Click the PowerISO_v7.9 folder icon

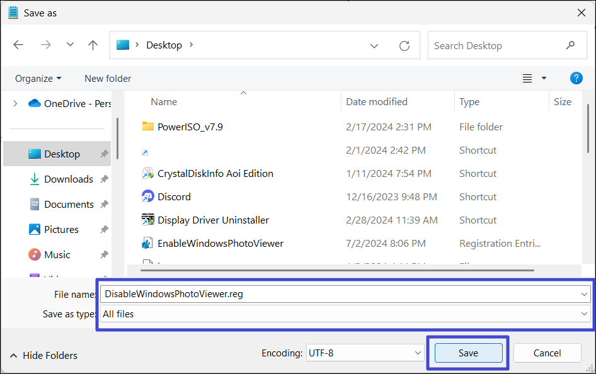click(148, 127)
